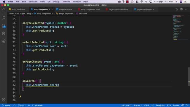Image resolution: width=190 pixels, height=107 pixels.
Task: Click the text this.shopParams.search on line 82
Action: (42, 85)
